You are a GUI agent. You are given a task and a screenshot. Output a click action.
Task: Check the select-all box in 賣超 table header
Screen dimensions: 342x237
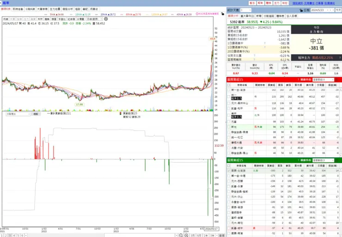[x=229, y=166]
